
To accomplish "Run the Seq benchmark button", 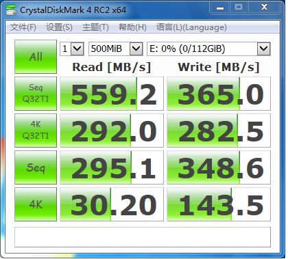I will pyautogui.click(x=36, y=167).
